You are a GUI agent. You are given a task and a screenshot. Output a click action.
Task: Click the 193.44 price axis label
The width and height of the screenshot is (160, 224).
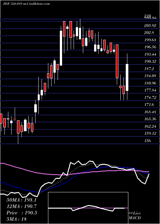[150, 54]
